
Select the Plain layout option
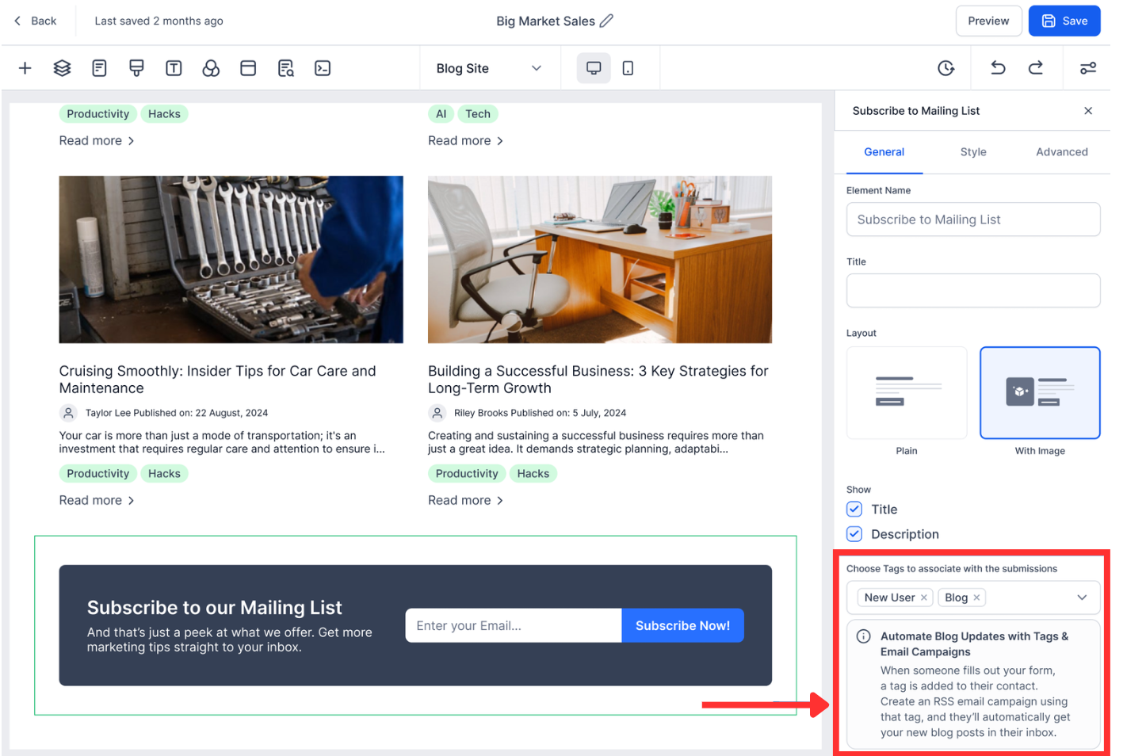907,393
